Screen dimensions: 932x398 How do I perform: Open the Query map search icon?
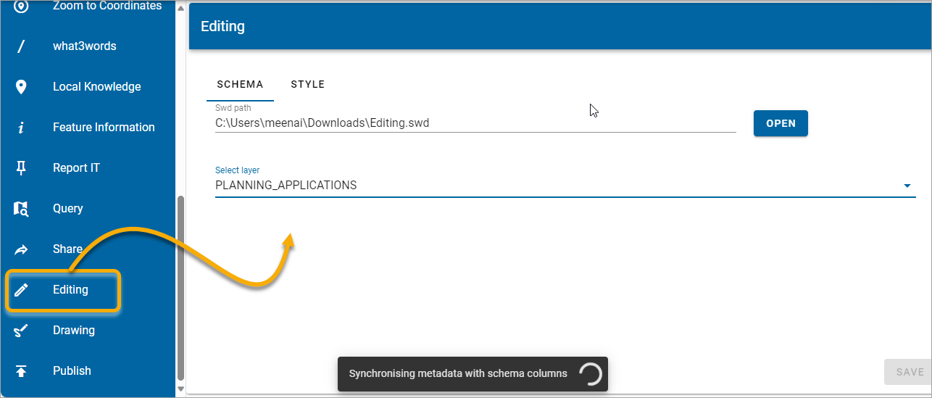point(21,209)
